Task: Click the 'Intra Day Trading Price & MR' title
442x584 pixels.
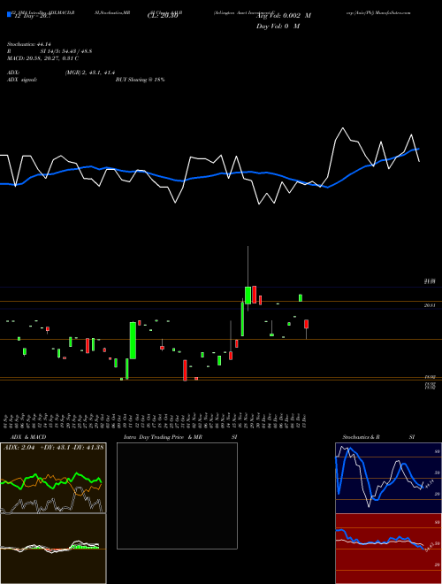Action: pyautogui.click(x=163, y=437)
